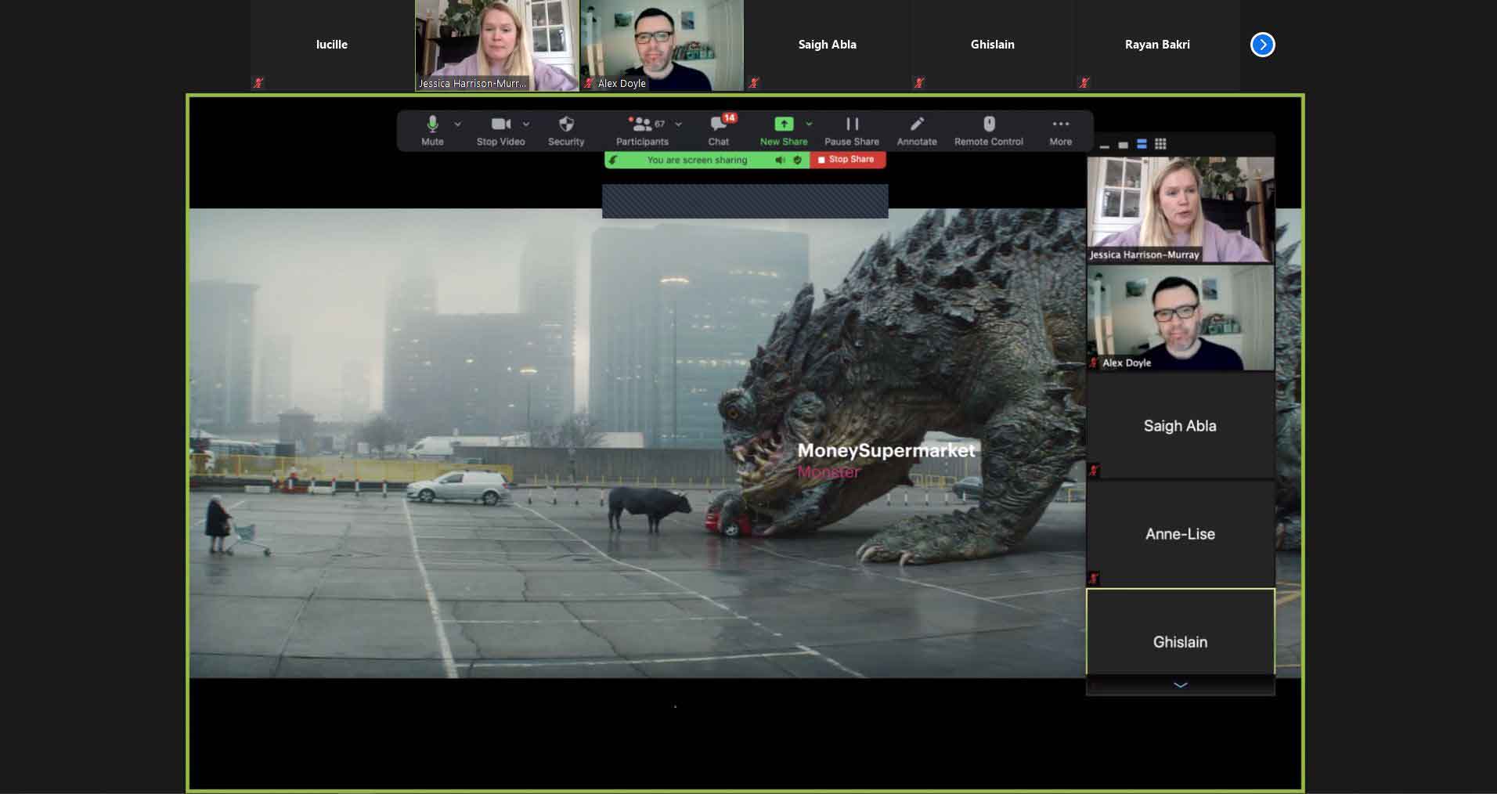
Task: Pause the screen share
Action: click(x=852, y=131)
